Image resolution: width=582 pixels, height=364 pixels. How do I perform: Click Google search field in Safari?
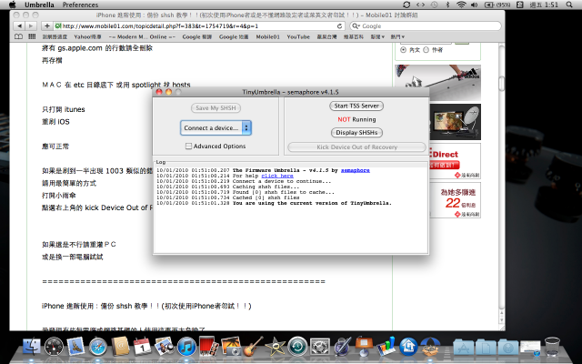(x=426, y=26)
